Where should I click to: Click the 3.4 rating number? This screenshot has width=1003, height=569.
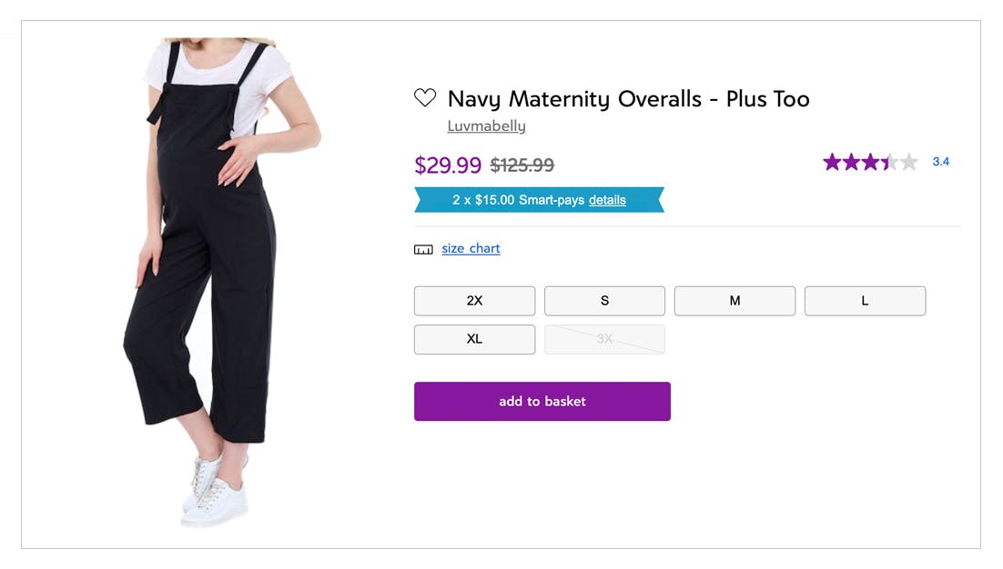(x=941, y=163)
